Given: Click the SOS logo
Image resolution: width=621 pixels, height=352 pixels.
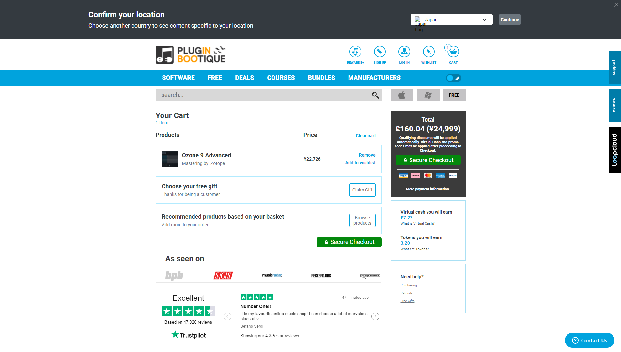Looking at the screenshot, I should (223, 276).
